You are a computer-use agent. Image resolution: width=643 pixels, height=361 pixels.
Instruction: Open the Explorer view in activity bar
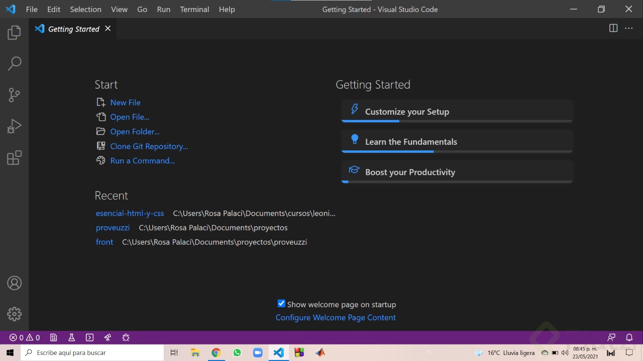click(14, 33)
